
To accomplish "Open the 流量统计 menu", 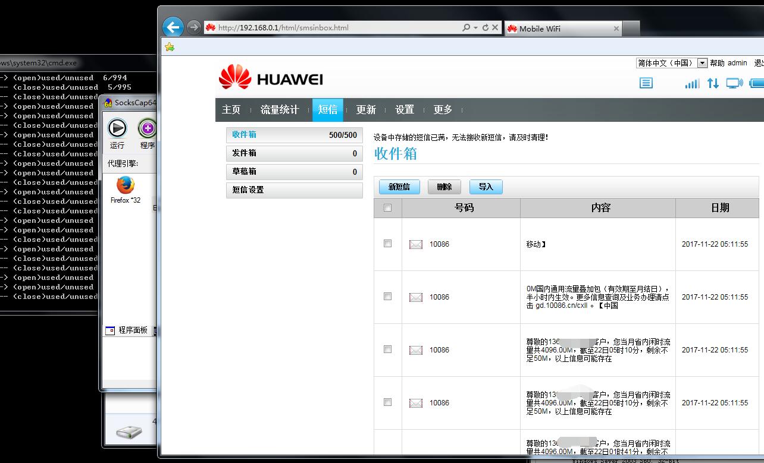I will tap(280, 109).
